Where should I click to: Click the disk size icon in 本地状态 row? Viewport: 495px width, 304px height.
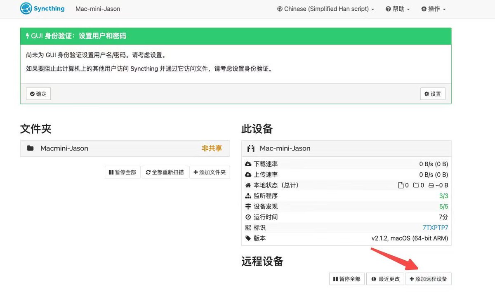pyautogui.click(x=431, y=185)
